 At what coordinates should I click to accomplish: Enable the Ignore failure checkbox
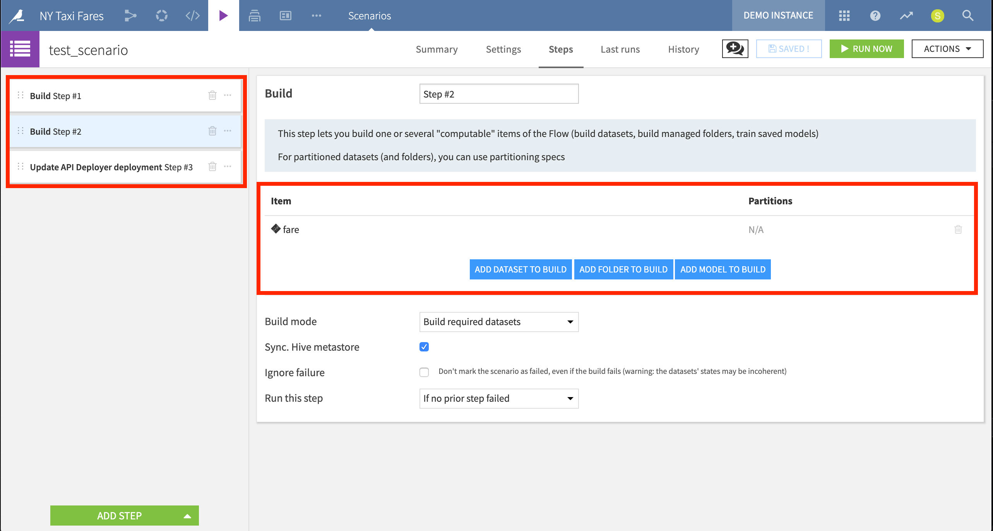click(424, 372)
